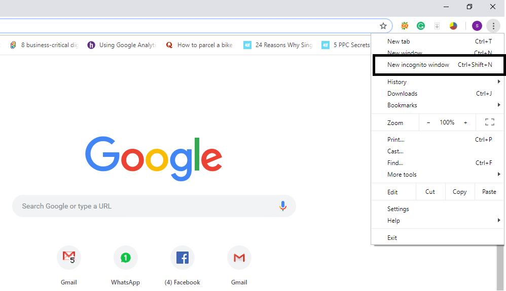
Task: Restore down the browser window
Action: pyautogui.click(x=469, y=7)
